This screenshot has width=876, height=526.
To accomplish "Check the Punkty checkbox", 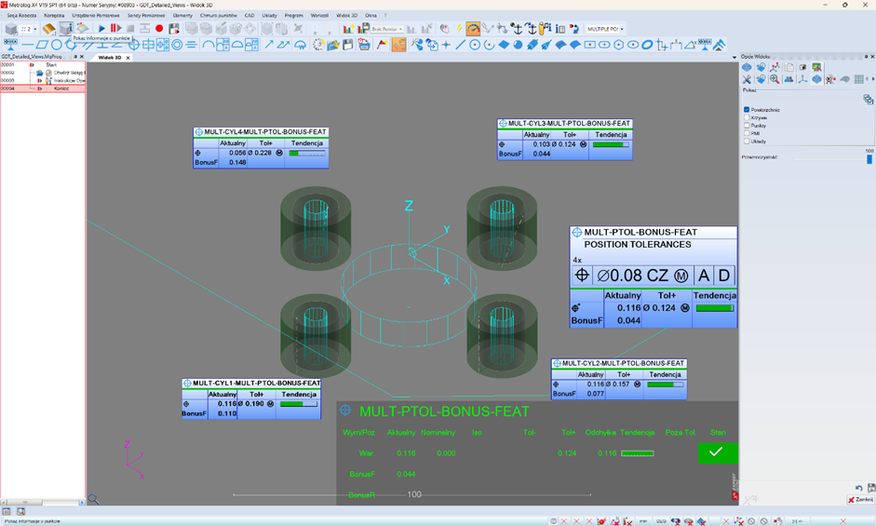I will tap(747, 125).
